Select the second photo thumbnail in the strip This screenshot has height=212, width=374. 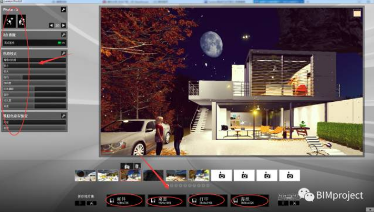tap(108, 176)
